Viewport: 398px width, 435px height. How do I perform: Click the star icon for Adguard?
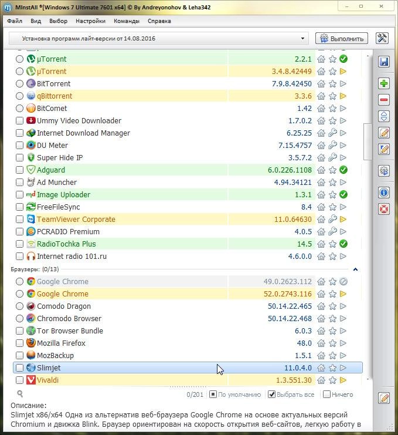click(332, 170)
